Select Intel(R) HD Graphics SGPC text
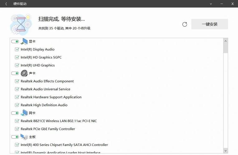 click(41, 57)
